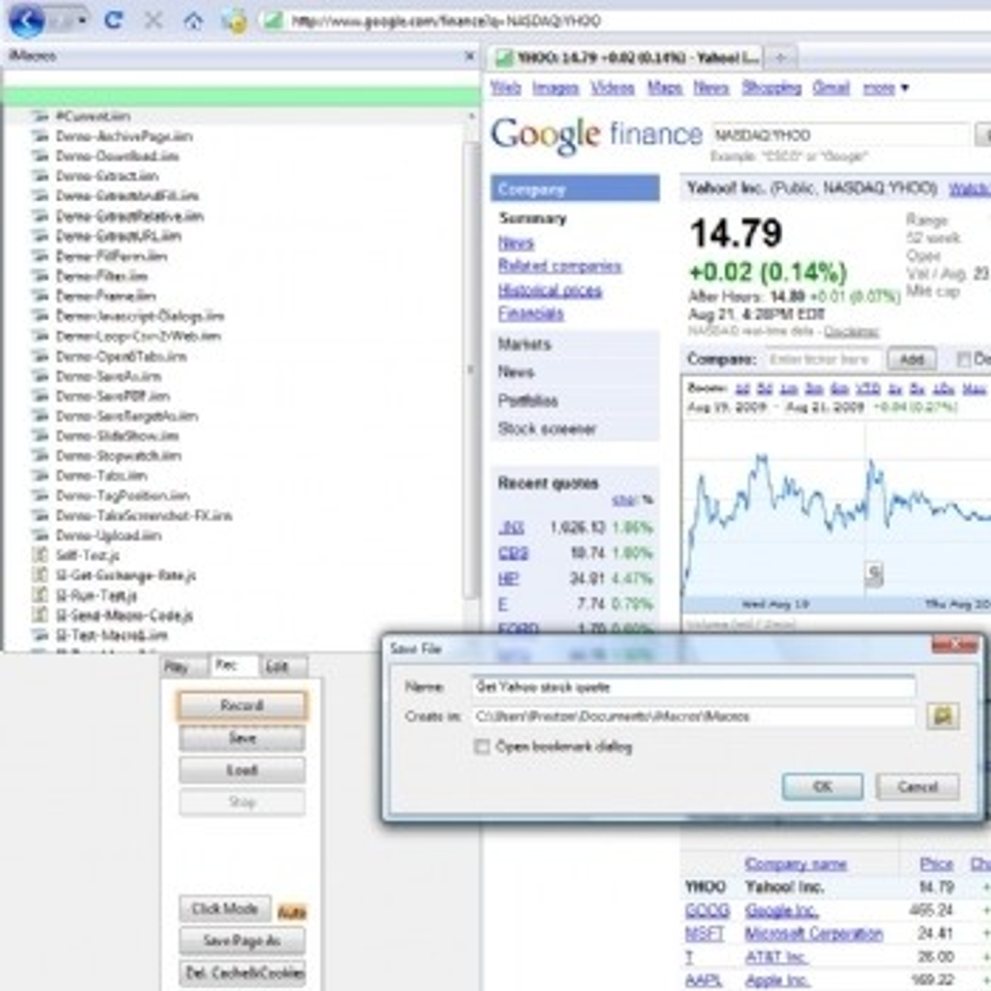Select Demo-Upload.iim macro

click(108, 535)
